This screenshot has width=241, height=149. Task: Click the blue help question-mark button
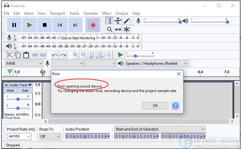click(x=175, y=106)
